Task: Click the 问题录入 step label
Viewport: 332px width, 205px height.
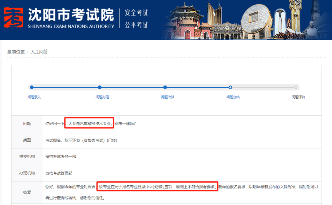Action: point(34,97)
